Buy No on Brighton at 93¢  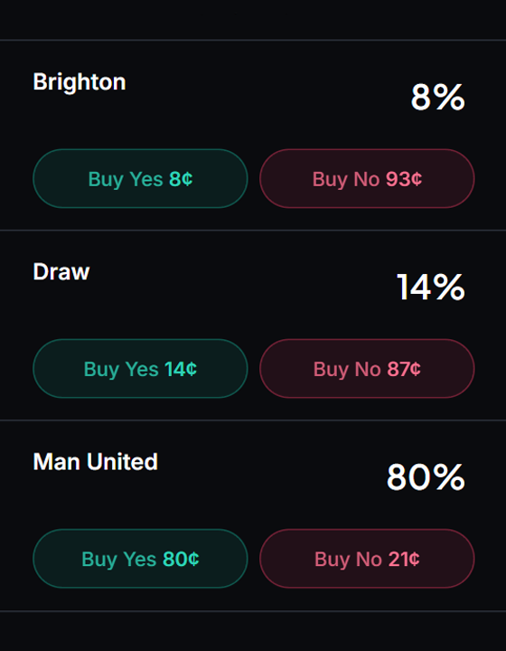tap(367, 178)
